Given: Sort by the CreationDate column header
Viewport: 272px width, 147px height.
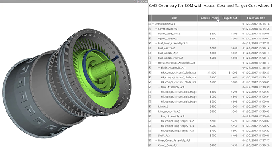Looking at the screenshot, I should coord(256,18).
